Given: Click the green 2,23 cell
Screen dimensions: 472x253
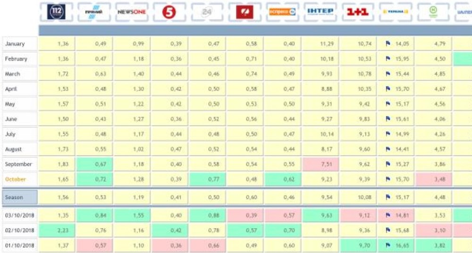Looking at the screenshot, I should pyautogui.click(x=57, y=230).
